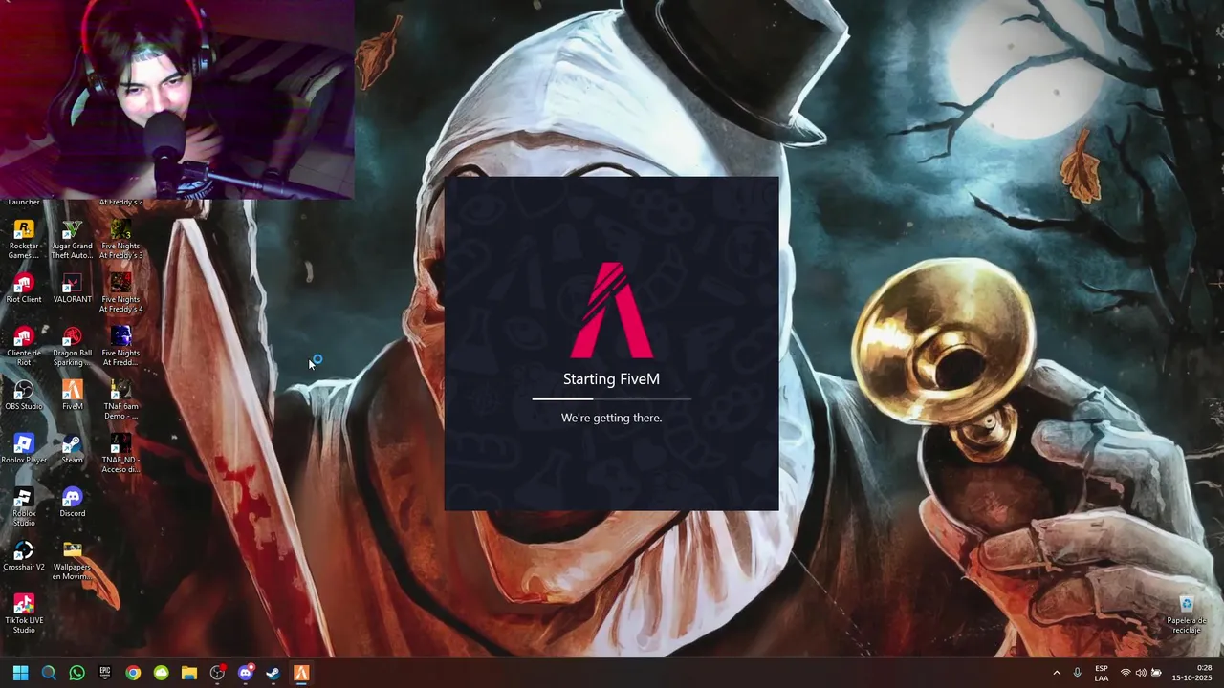Open Crosshair V2 desktop shortcut
The height and width of the screenshot is (688, 1224).
(x=24, y=556)
